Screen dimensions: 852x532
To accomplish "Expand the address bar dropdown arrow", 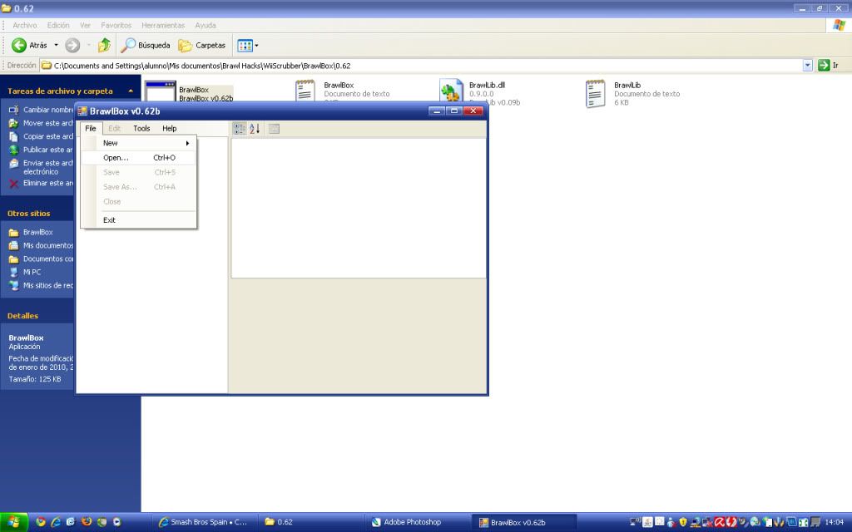I will (x=807, y=66).
